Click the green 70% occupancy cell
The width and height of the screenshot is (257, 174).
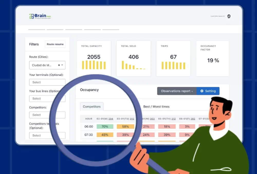105,126
